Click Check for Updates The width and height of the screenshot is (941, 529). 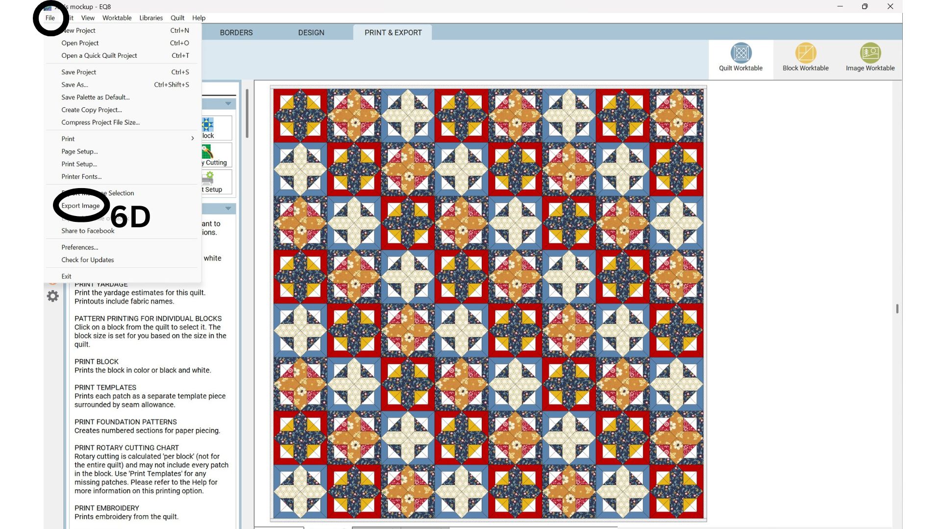coord(87,260)
